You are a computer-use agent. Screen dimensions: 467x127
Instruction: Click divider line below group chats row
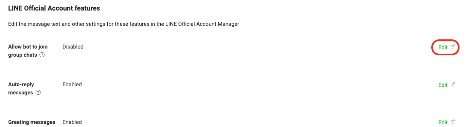232,70
